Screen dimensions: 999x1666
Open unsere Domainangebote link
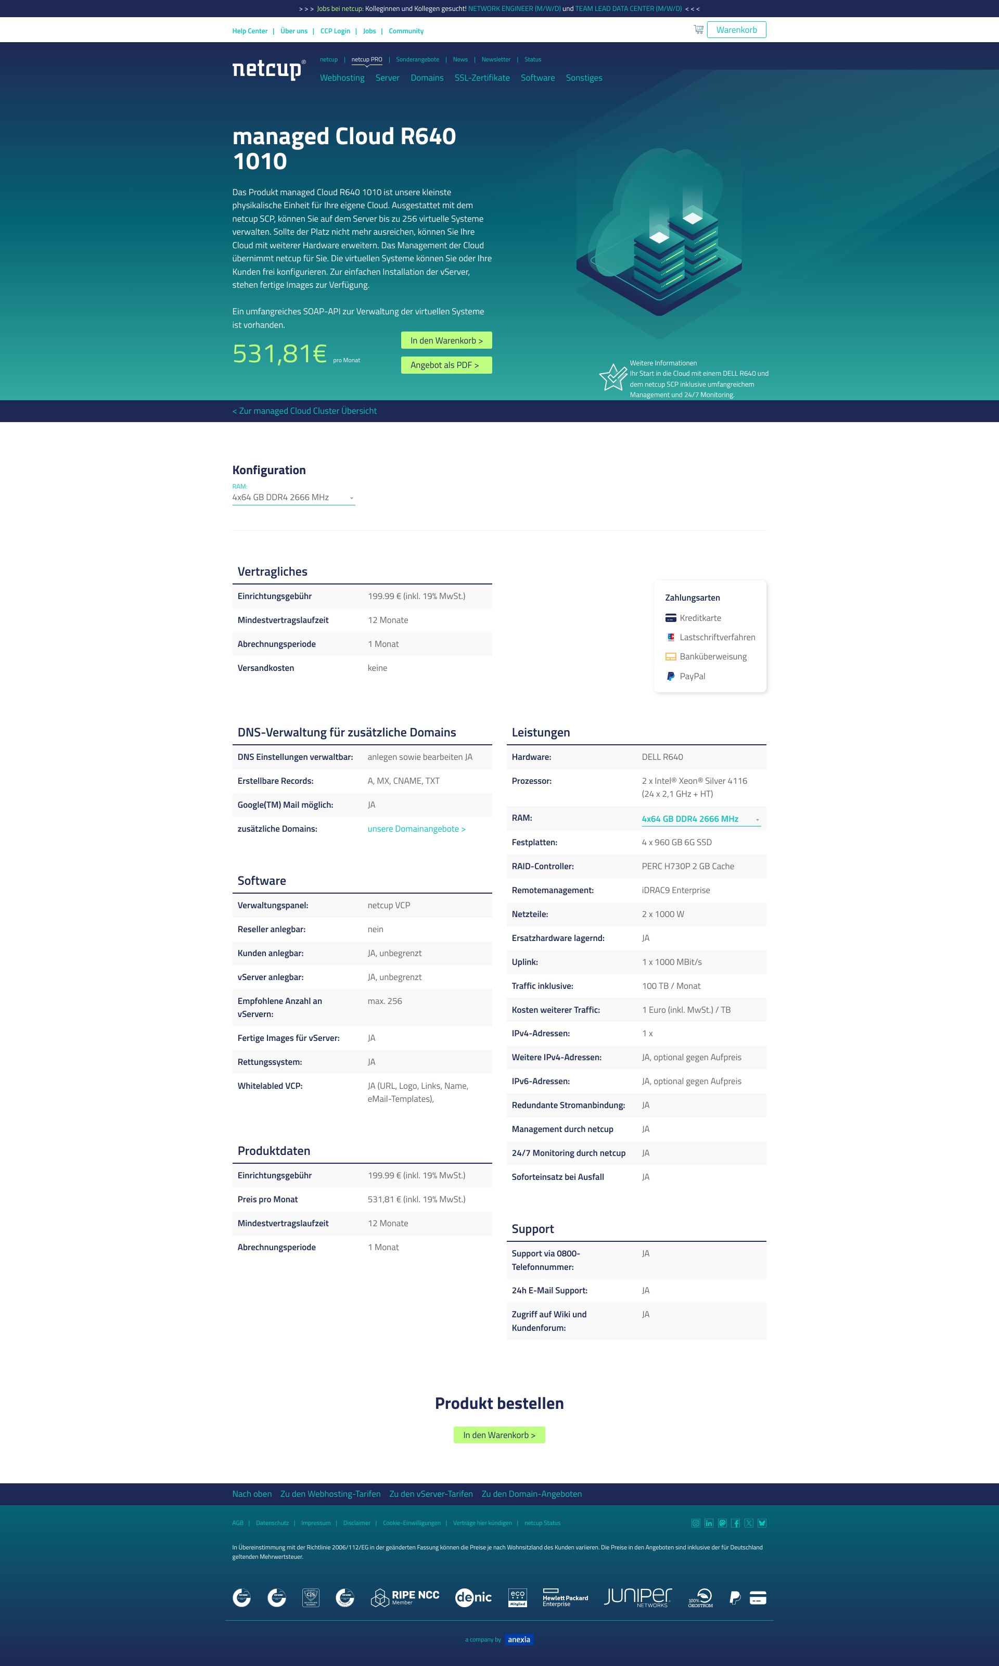tap(417, 829)
